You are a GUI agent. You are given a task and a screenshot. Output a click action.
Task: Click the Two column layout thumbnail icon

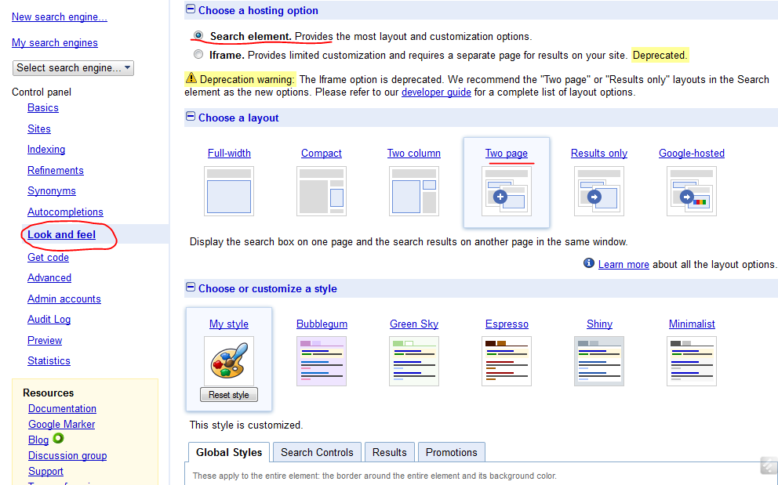coord(414,191)
